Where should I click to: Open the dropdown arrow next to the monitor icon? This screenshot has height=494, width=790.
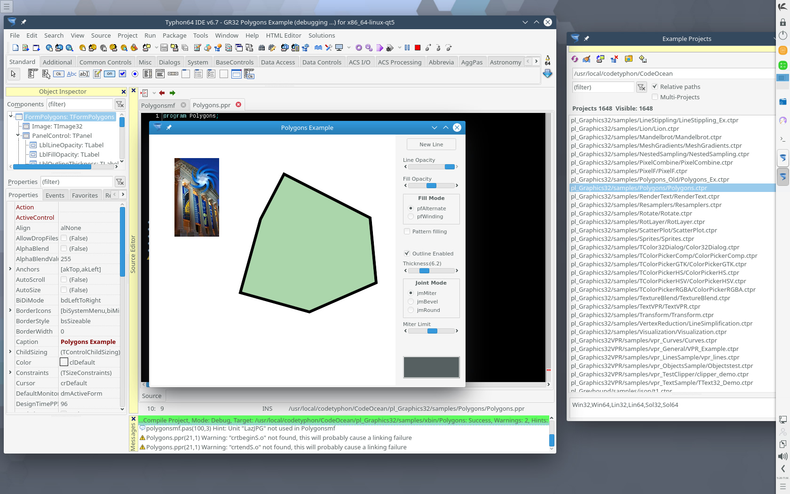(x=349, y=48)
